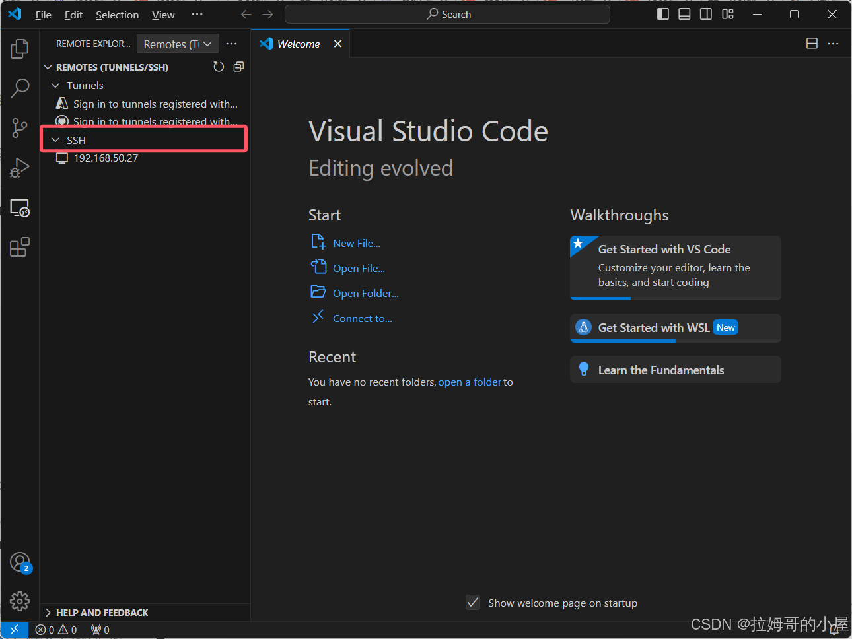Image resolution: width=852 pixels, height=639 pixels.
Task: Open Get Started with WSL walkthrough
Action: pyautogui.click(x=675, y=327)
